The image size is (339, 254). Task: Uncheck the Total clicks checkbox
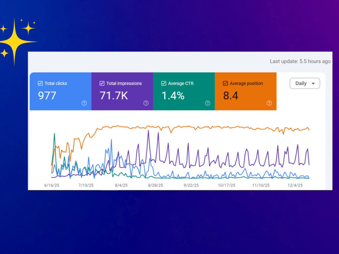pos(40,83)
